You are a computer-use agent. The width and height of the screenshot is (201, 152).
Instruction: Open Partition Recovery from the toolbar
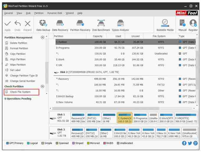pos(80,24)
